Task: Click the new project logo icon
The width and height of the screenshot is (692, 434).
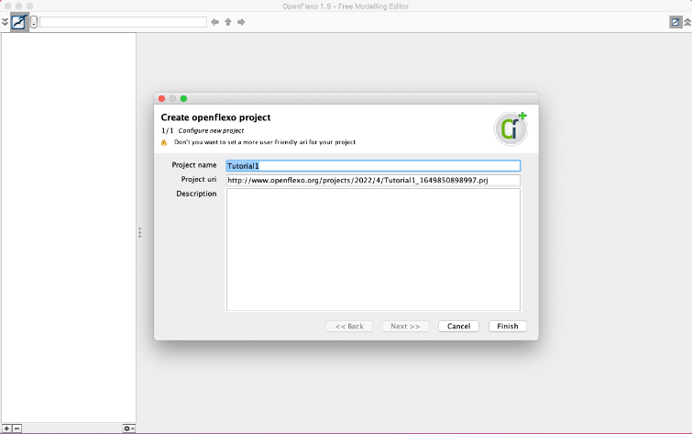Action: click(511, 128)
